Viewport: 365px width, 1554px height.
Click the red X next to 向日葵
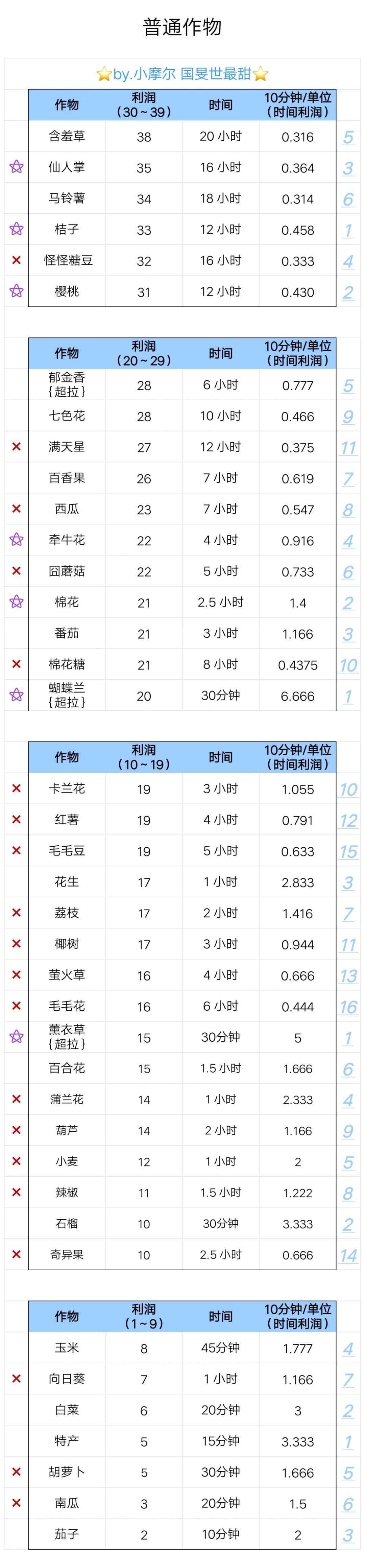point(16,1379)
